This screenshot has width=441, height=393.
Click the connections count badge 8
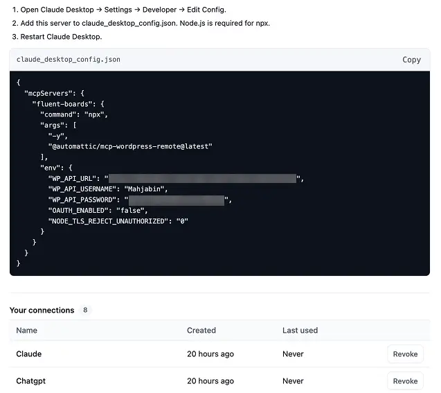tap(85, 310)
